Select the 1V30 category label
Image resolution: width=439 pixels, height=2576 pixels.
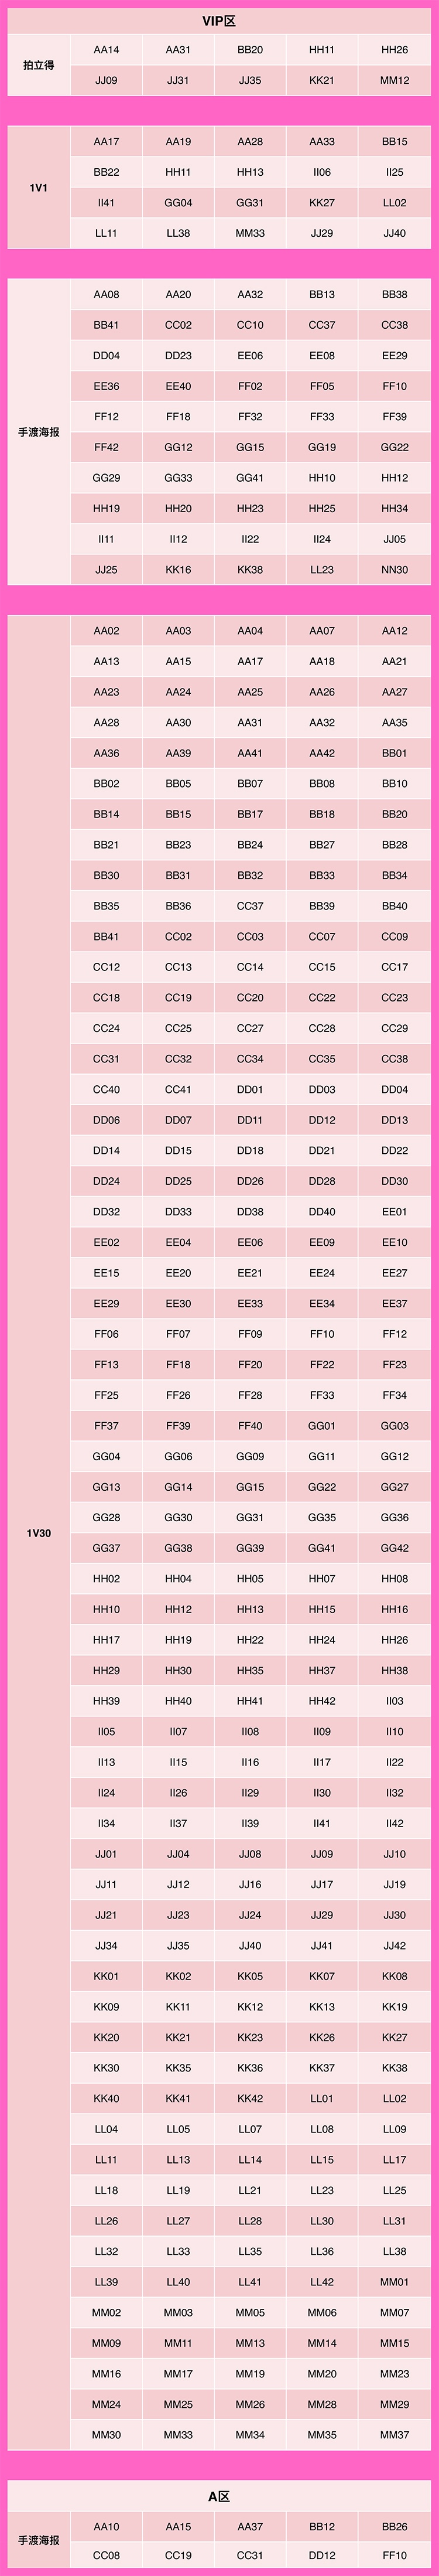click(x=39, y=1533)
